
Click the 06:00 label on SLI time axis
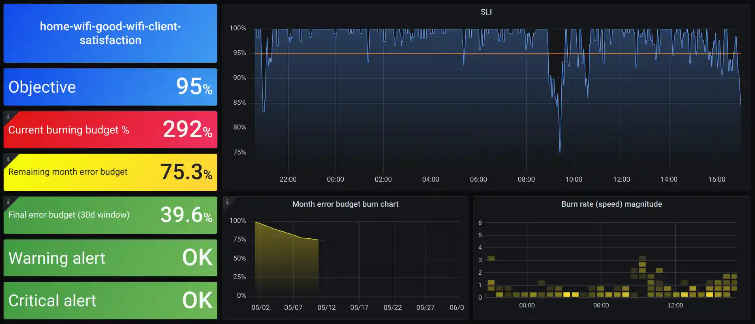coord(478,179)
